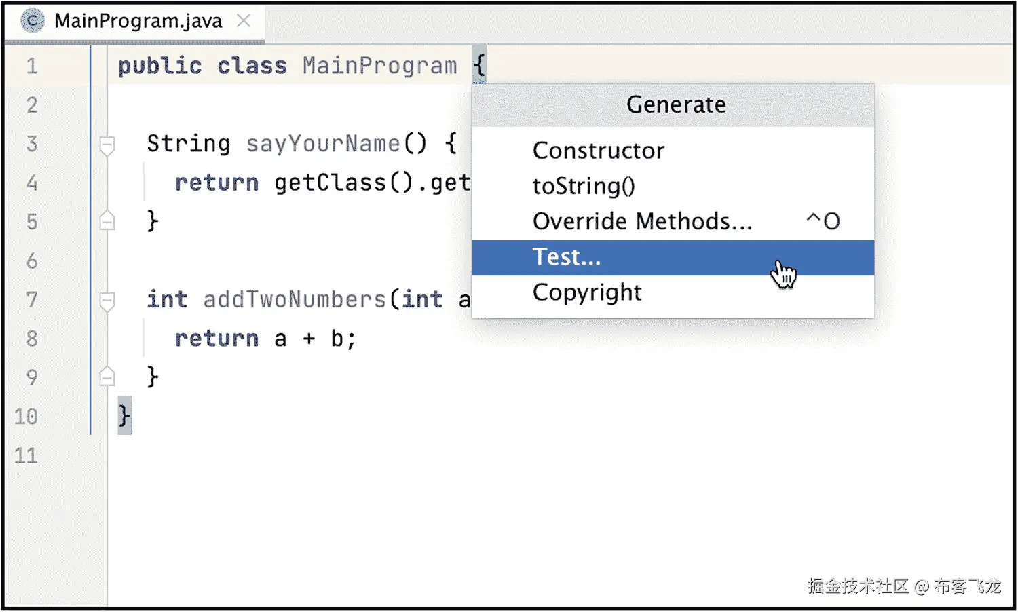Pick Override Methods... from Generate menu
1018x612 pixels.
642,221
